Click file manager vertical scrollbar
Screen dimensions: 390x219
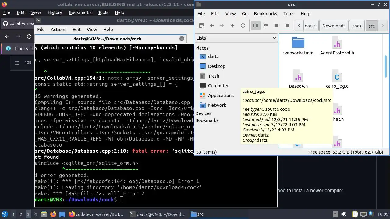(386, 66)
